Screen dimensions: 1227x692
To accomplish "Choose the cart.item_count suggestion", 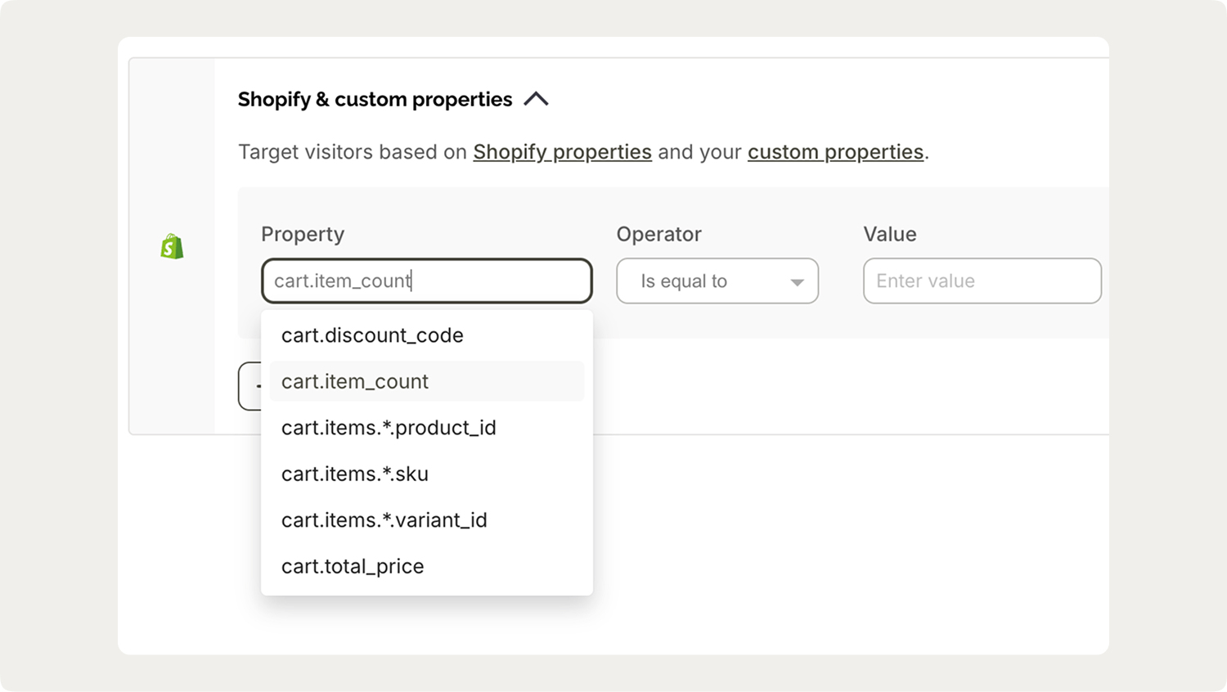I will coord(355,381).
